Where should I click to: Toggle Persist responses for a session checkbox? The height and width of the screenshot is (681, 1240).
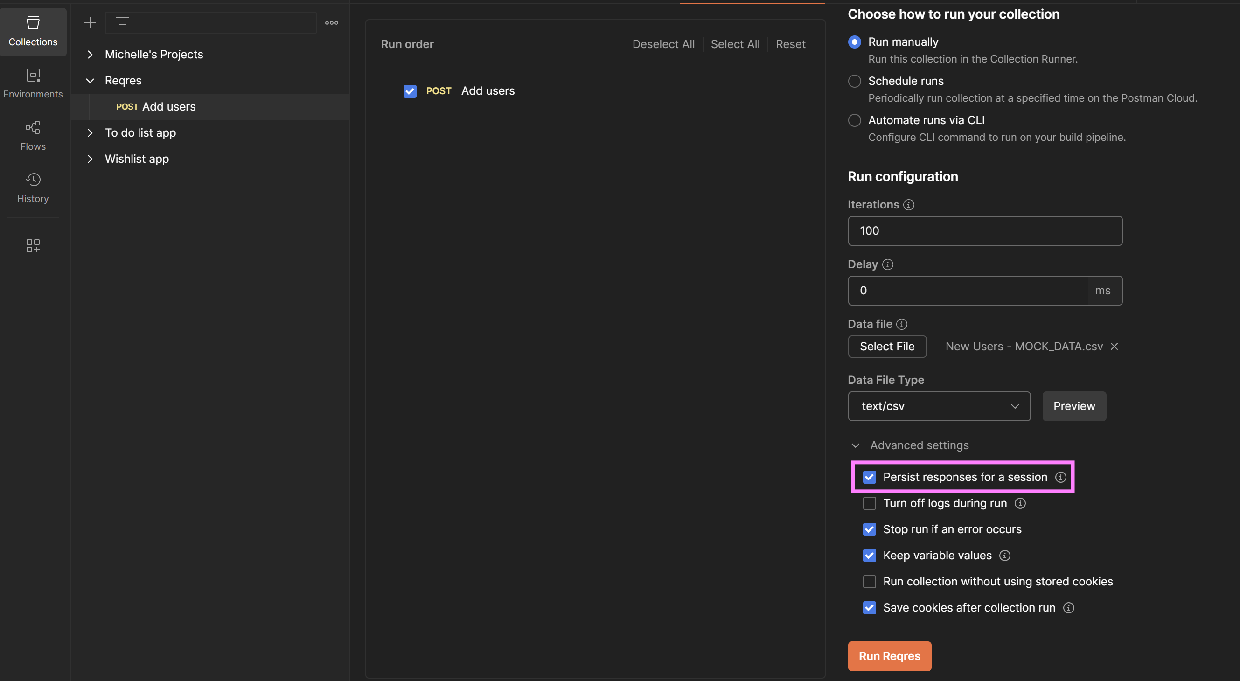[x=869, y=477]
